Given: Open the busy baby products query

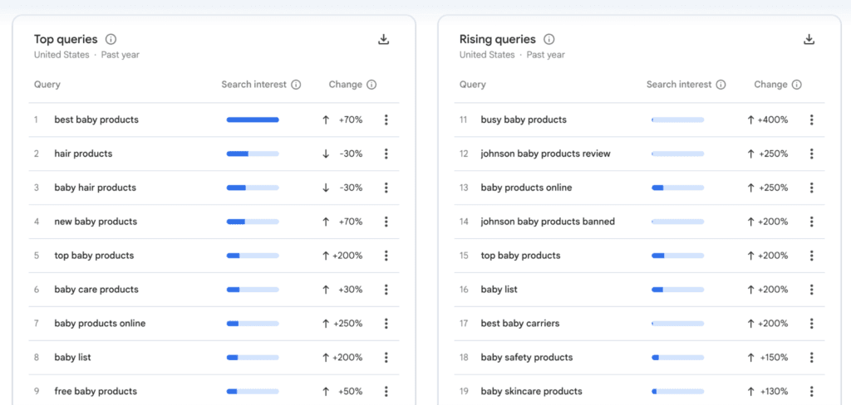Looking at the screenshot, I should 524,120.
